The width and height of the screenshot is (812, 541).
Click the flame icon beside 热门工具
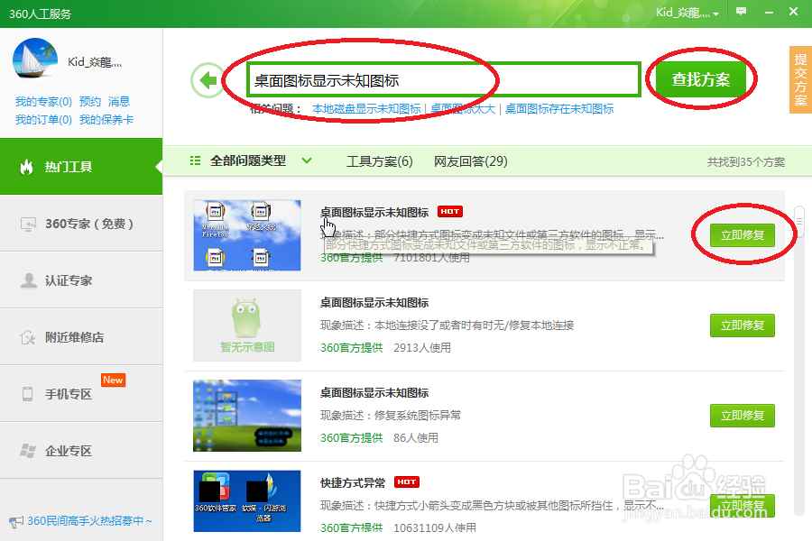coord(26,167)
